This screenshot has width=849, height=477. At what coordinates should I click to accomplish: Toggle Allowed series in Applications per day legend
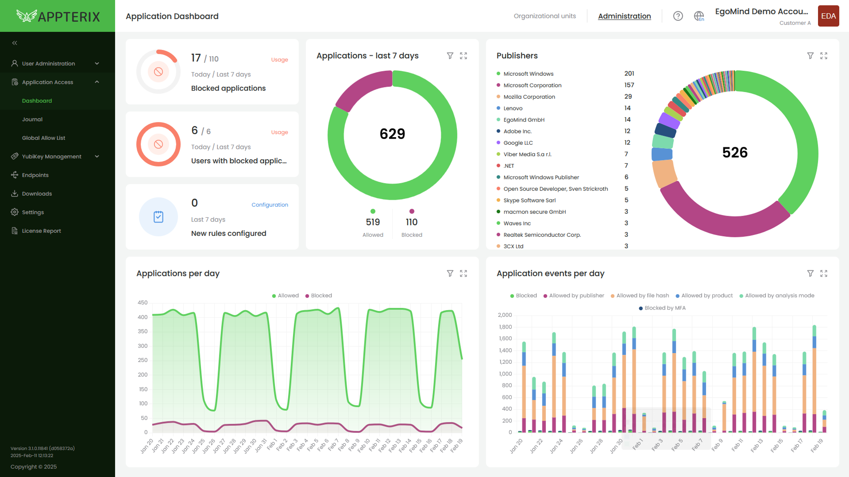(x=285, y=296)
